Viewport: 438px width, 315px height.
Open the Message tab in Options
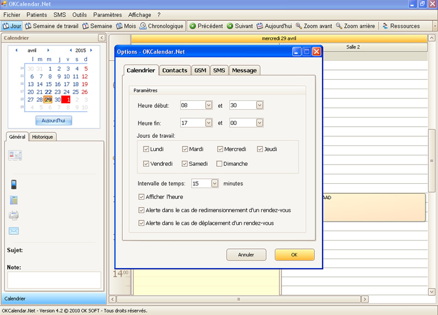(x=244, y=71)
